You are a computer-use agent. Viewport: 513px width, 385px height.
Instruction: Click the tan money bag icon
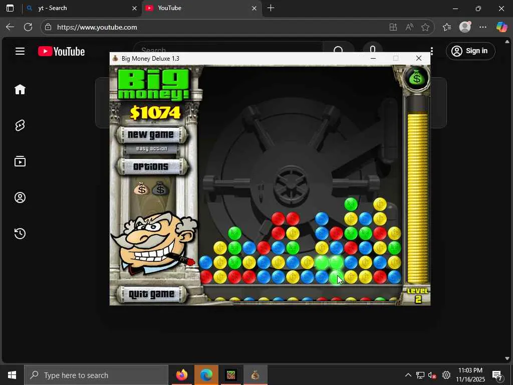(x=141, y=188)
